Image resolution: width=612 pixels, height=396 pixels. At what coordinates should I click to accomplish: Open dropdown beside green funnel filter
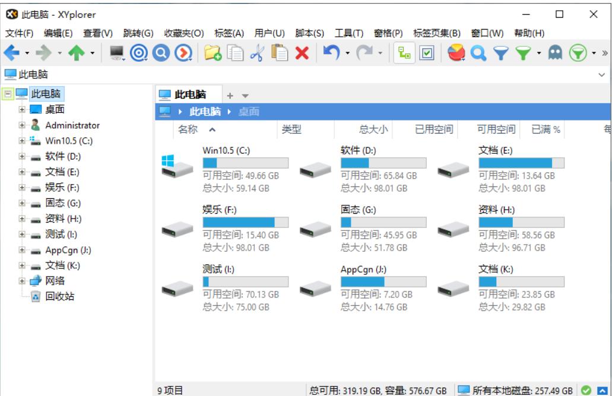(x=539, y=53)
